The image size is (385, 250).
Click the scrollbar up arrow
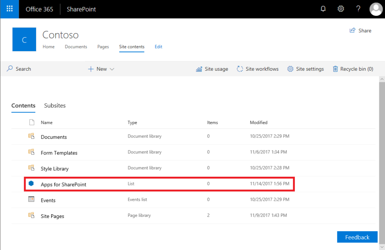[x=382, y=79]
